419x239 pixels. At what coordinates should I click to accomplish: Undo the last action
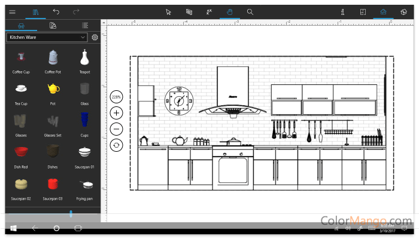(56, 11)
